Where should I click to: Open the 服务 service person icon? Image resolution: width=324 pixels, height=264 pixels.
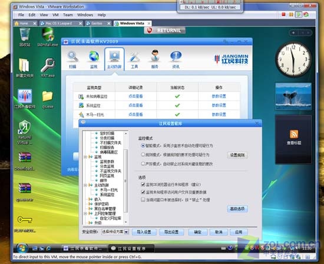[155, 59]
